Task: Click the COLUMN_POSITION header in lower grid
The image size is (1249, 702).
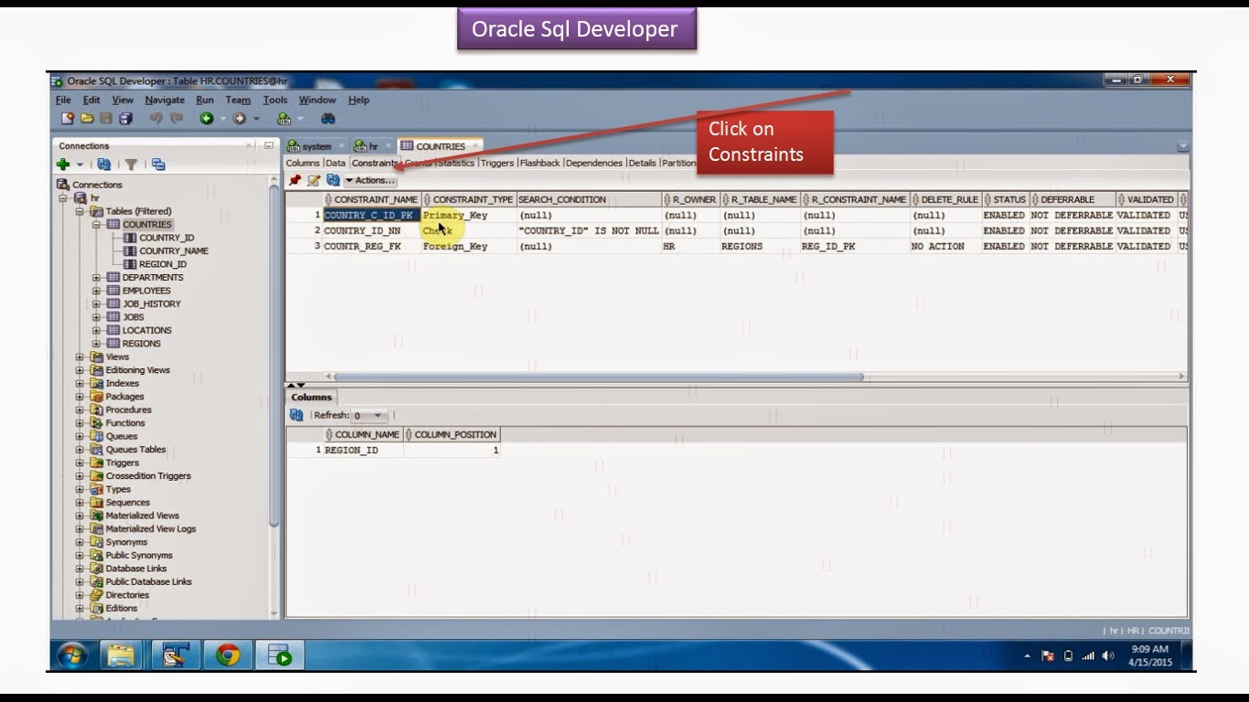Action: (x=452, y=434)
